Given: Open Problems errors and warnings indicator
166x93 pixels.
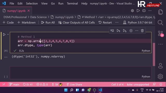Looking at the screenshot, I should point(42,84).
